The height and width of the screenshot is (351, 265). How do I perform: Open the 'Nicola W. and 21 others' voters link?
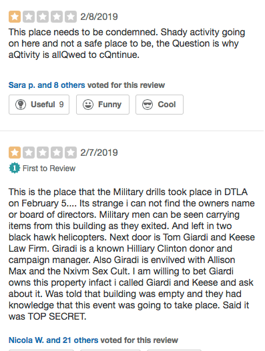click(53, 340)
